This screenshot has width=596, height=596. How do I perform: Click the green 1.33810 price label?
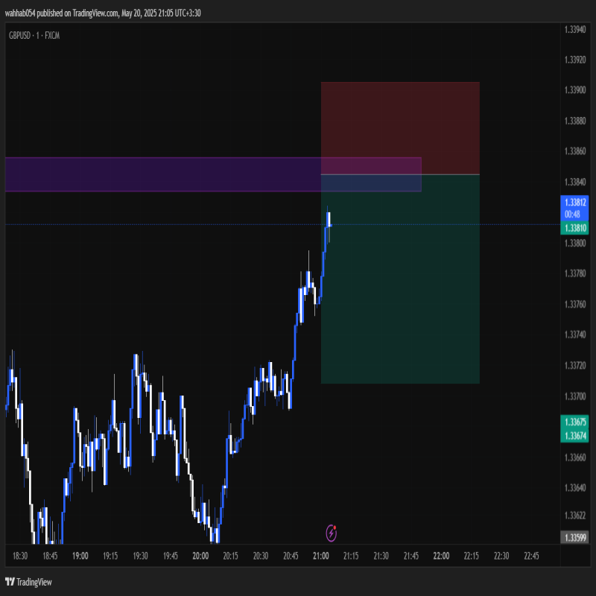click(x=574, y=228)
